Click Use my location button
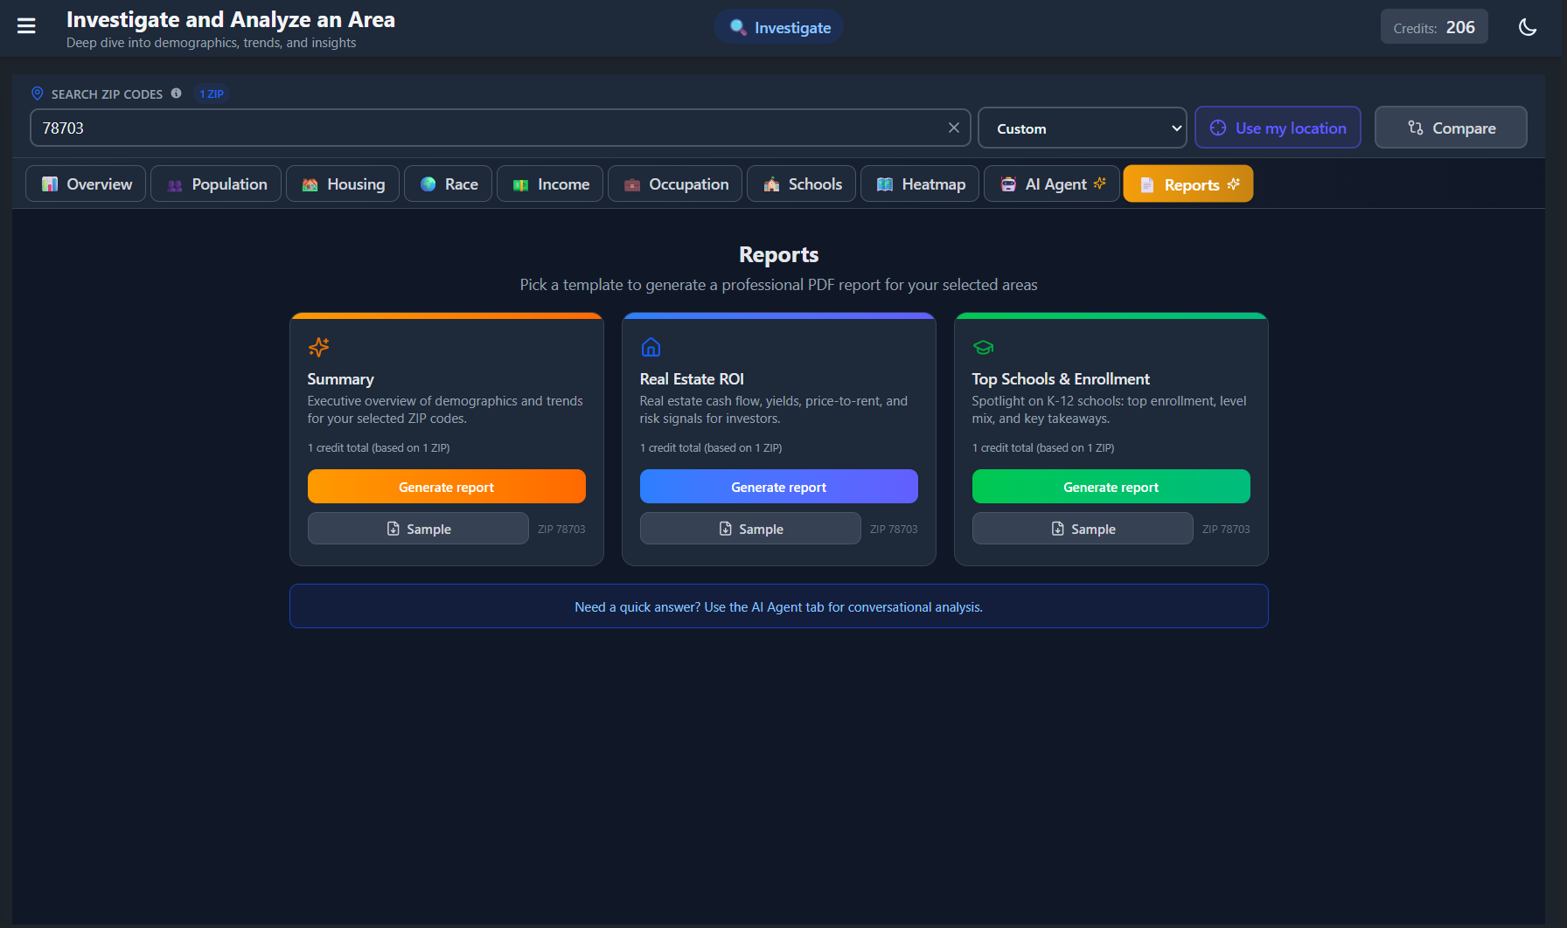This screenshot has width=1567, height=928. point(1278,128)
